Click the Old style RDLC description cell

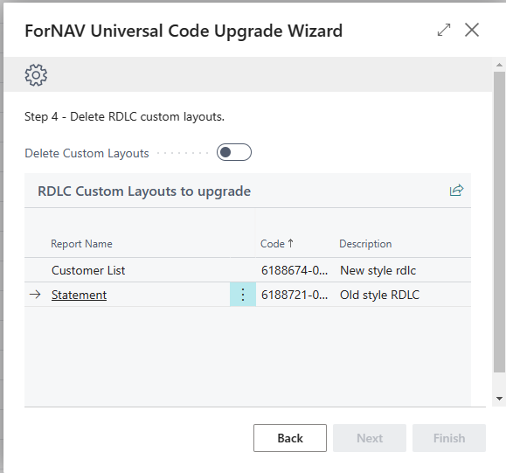coord(379,295)
